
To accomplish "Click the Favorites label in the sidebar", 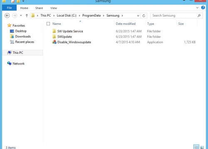I will click(19, 26).
